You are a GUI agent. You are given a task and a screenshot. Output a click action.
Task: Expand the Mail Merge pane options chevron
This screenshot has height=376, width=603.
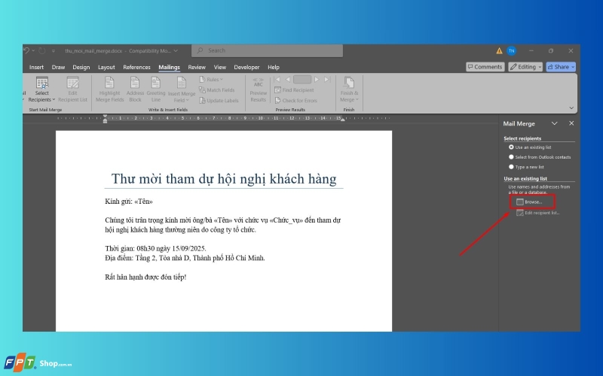(x=554, y=123)
